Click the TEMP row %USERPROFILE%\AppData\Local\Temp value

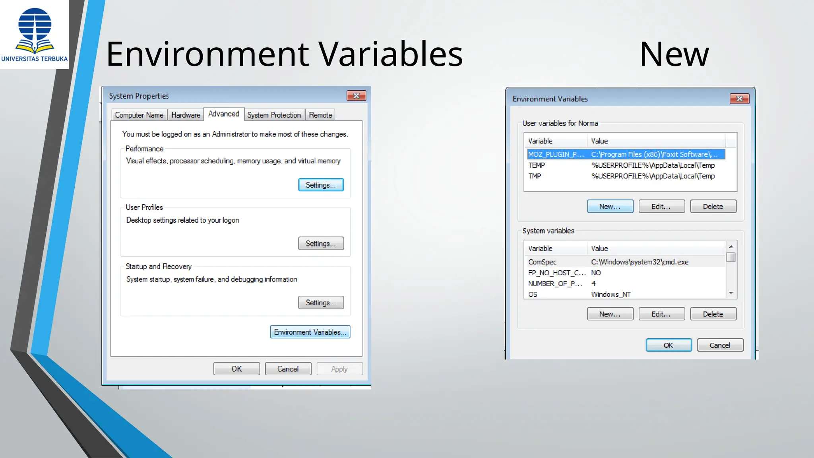(653, 165)
